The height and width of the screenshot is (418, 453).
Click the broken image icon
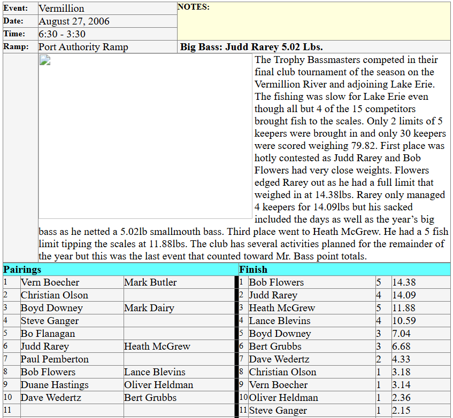coord(44,60)
